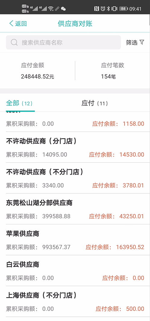Open supplier 不许动供应商（分门店）
The image size is (150, 321).
point(75,147)
